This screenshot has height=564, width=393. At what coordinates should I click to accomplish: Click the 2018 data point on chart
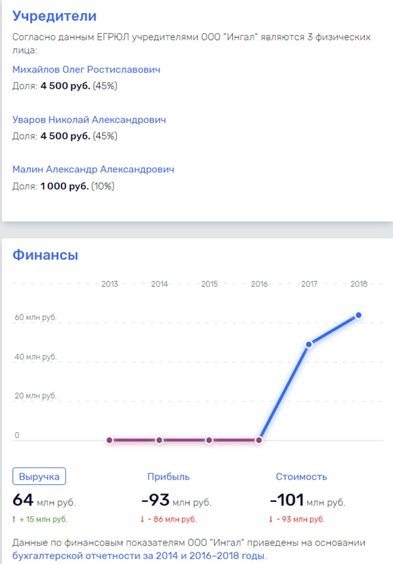tap(358, 315)
